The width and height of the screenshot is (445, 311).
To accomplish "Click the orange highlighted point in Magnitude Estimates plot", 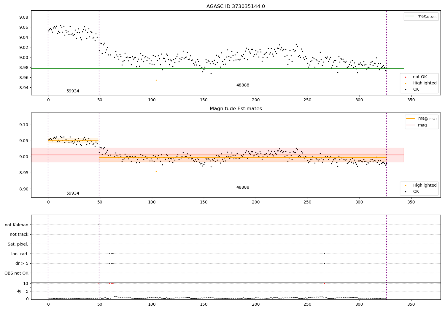I will click(x=156, y=171).
